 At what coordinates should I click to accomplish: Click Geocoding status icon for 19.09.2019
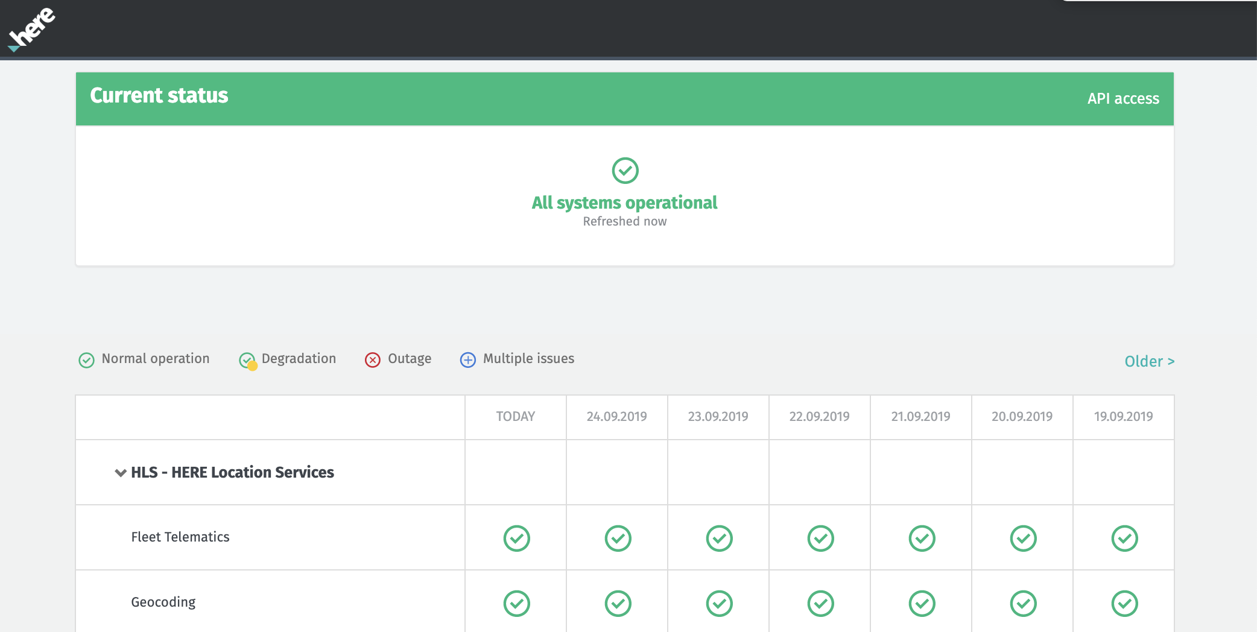pos(1124,603)
